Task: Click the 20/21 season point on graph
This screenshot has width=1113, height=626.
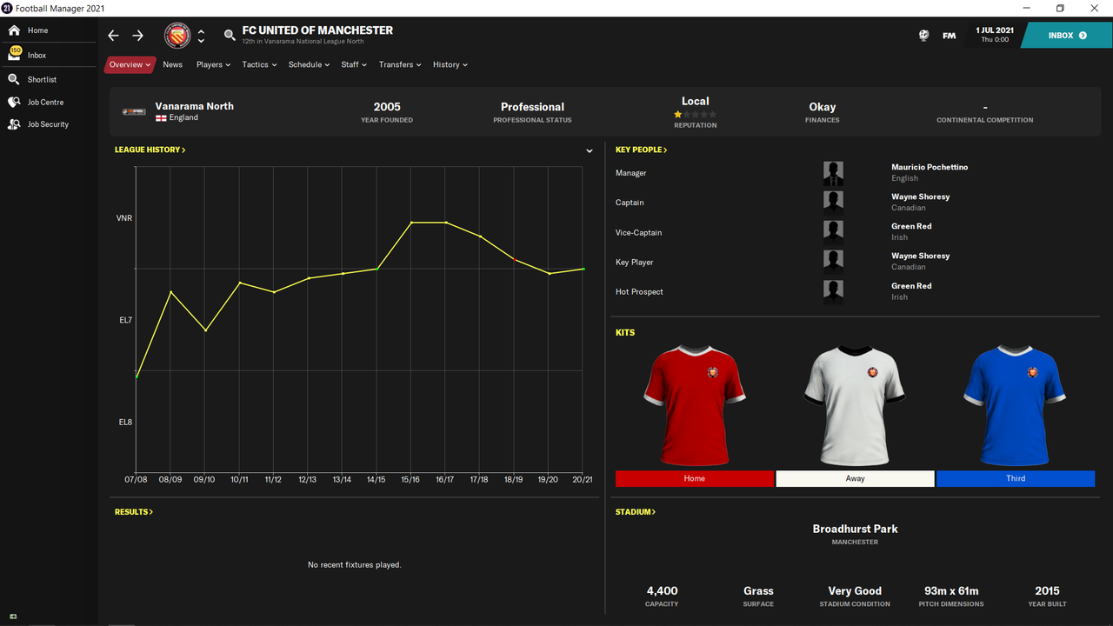Action: tap(583, 269)
